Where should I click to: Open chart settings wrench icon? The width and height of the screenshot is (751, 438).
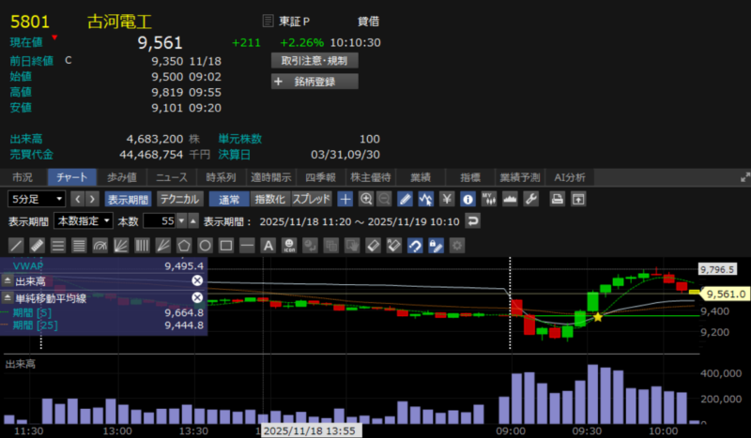530,199
